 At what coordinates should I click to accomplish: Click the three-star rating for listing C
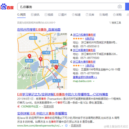coord(79,66)
